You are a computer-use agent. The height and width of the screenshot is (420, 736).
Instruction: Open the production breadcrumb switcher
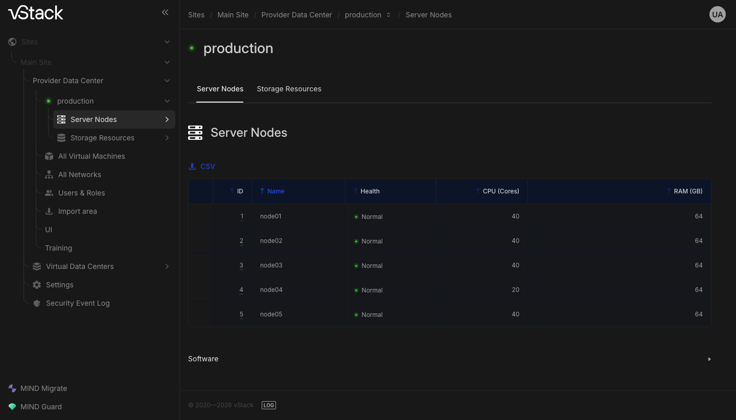pyautogui.click(x=388, y=15)
